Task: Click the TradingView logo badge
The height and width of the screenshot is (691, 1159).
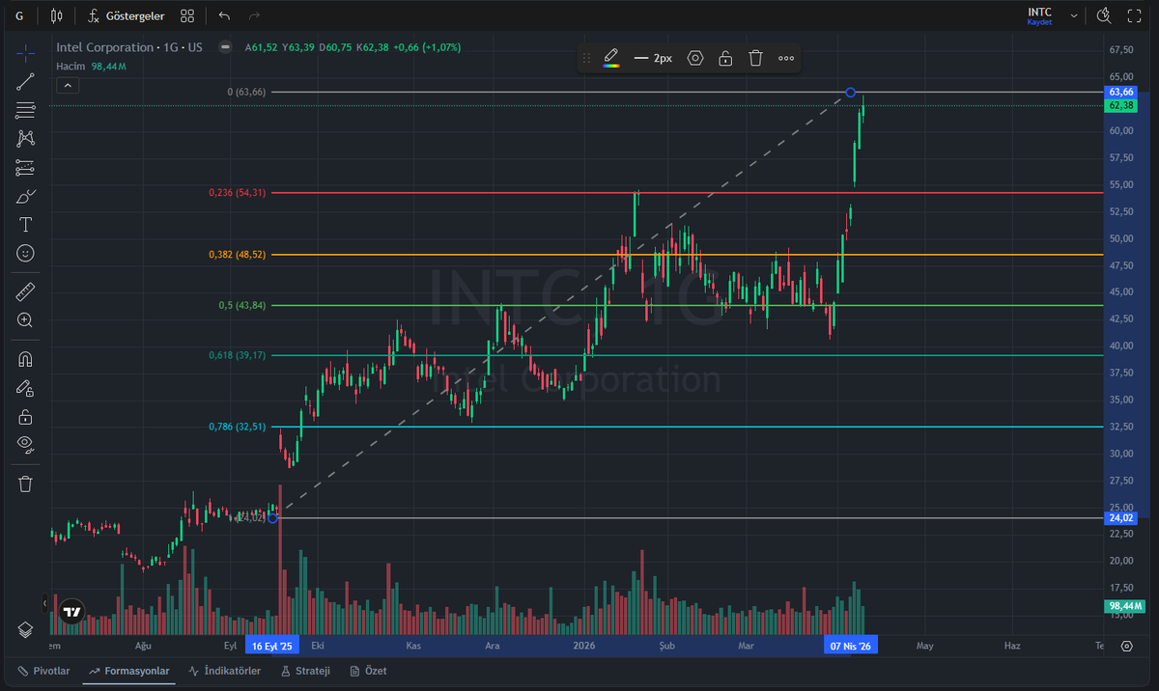Action: point(71,611)
